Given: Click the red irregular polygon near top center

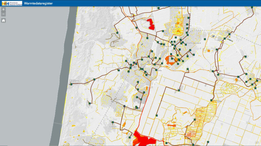Looking at the screenshot, I should pos(150,24).
